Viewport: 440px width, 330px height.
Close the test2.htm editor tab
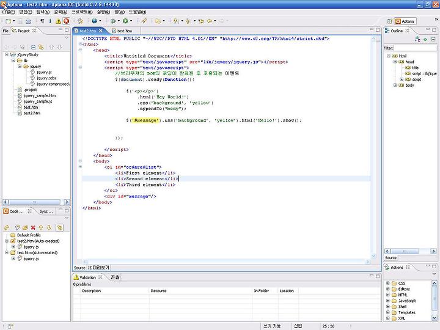tap(100, 31)
